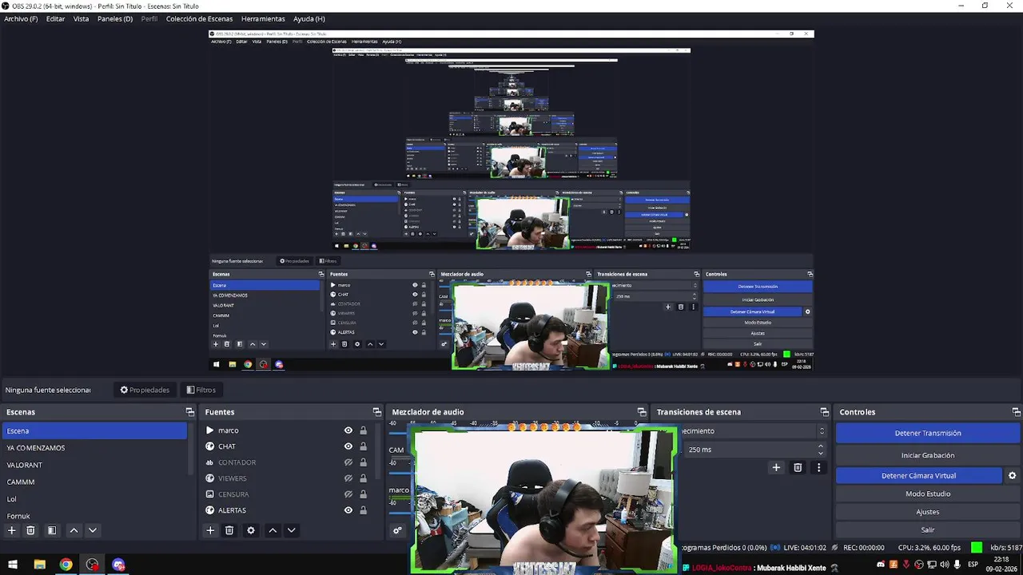Show the CENSURA source
Screen dimensions: 1023x575
(348, 494)
